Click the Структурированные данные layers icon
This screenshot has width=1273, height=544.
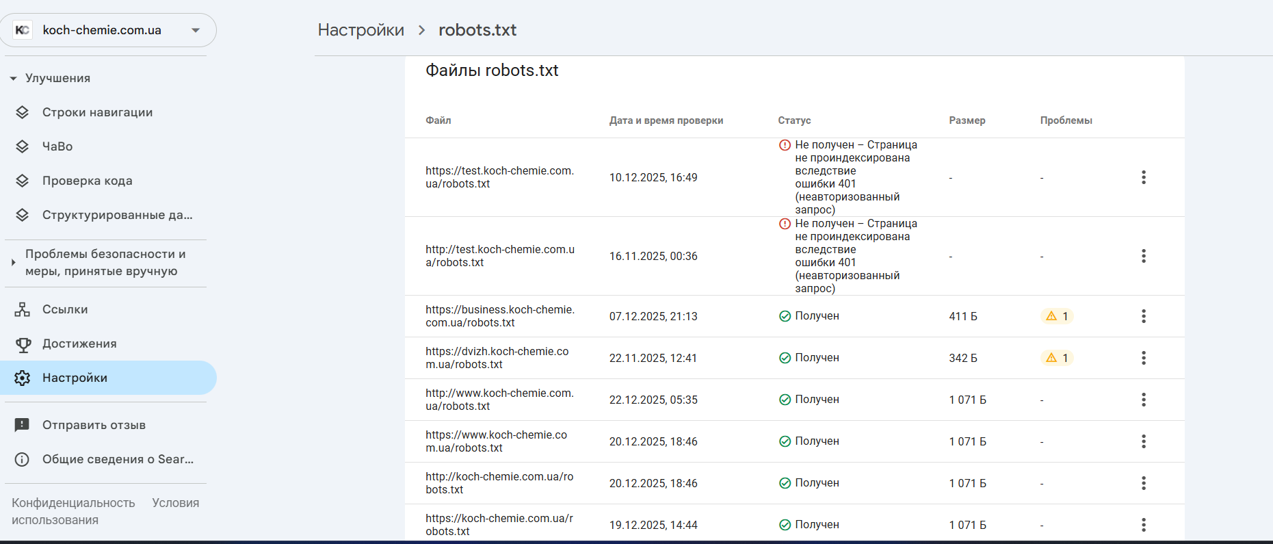pyautogui.click(x=23, y=215)
